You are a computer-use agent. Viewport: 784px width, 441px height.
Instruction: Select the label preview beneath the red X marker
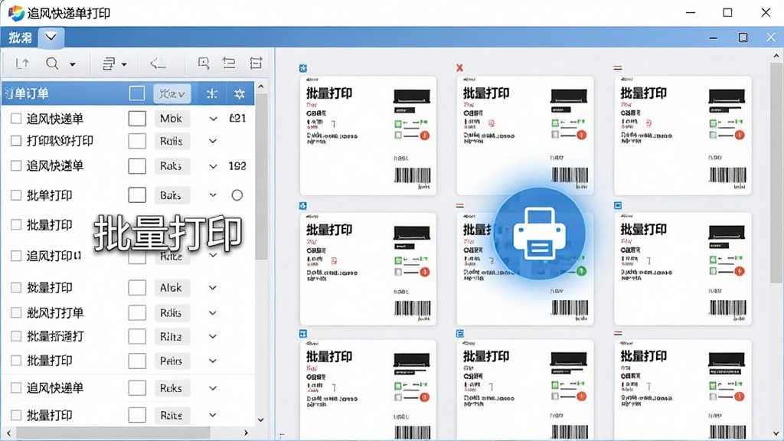click(x=525, y=136)
